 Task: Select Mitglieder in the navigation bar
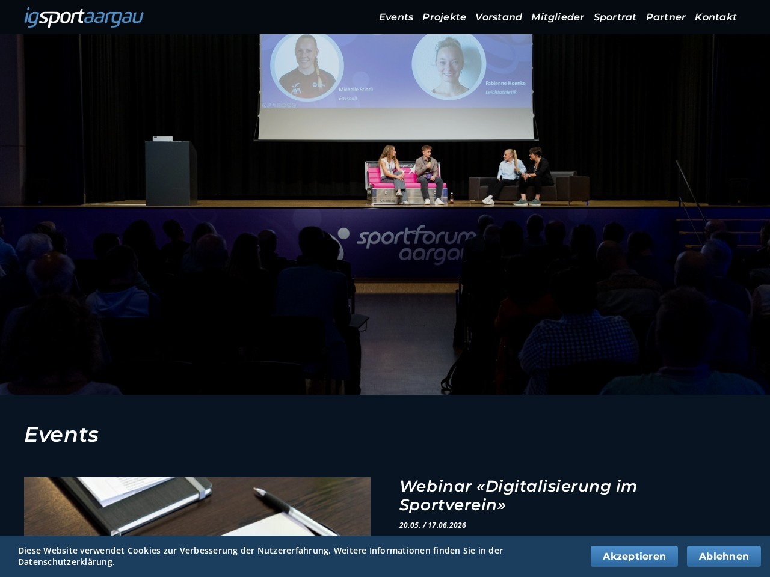click(557, 17)
